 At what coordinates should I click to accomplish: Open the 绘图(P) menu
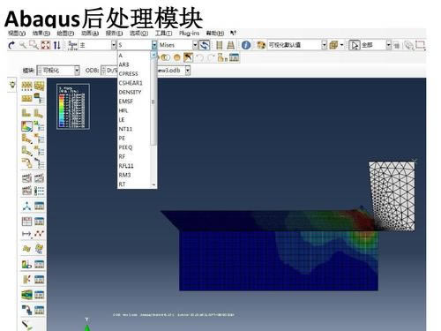click(x=65, y=34)
